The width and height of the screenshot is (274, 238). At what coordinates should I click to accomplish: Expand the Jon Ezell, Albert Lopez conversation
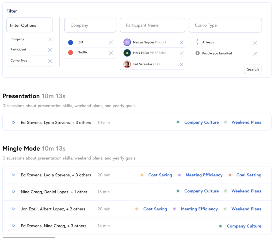click(14, 209)
